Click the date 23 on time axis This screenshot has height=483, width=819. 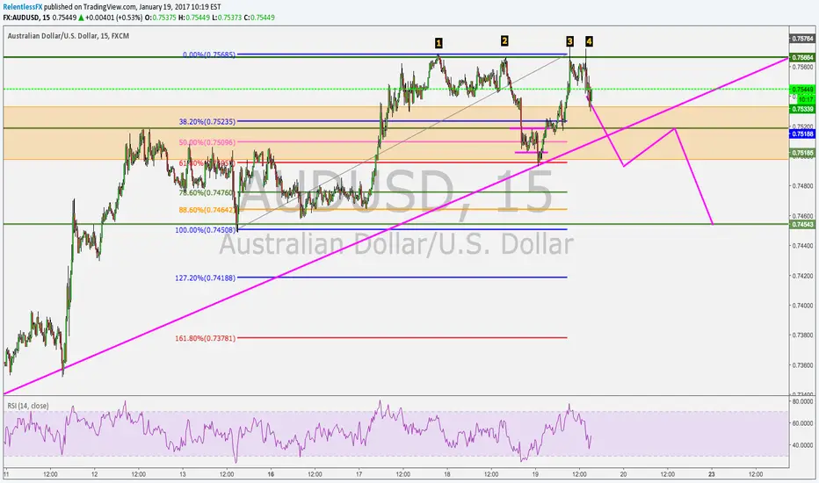tap(712, 474)
